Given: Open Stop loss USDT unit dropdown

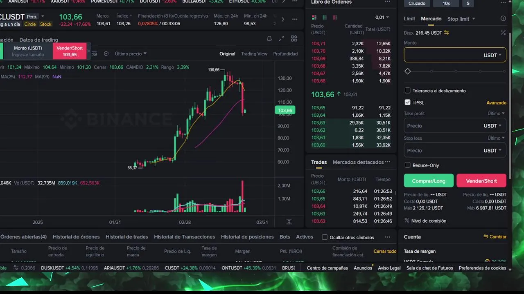Looking at the screenshot, I should pos(492,150).
